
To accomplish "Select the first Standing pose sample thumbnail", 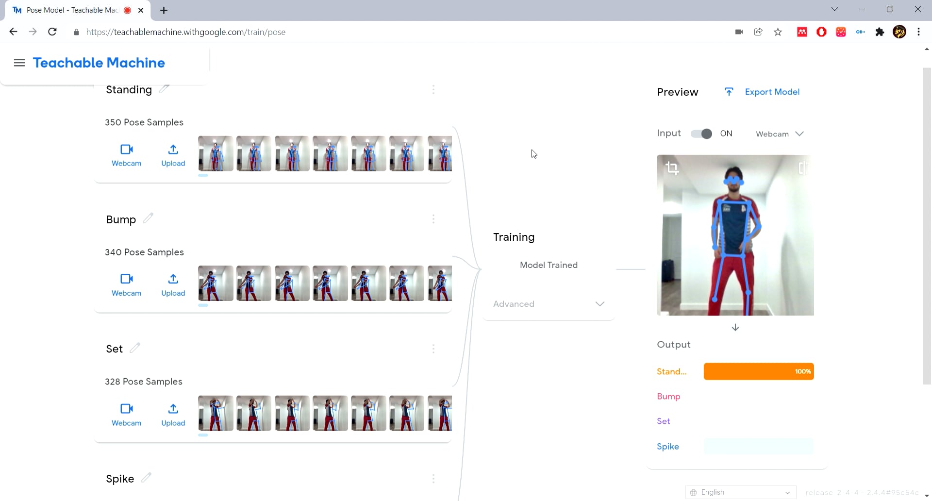I will (x=215, y=153).
